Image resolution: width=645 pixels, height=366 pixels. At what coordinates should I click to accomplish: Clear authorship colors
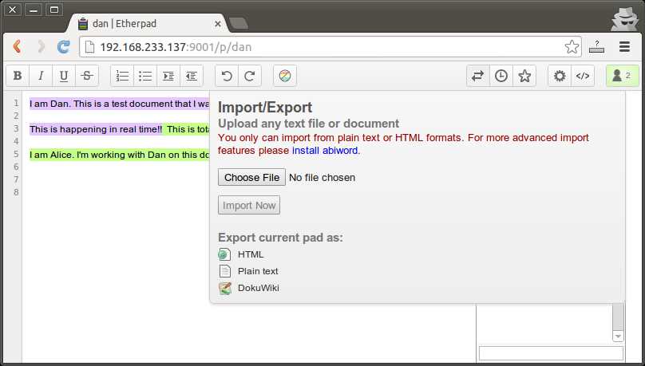coord(285,76)
